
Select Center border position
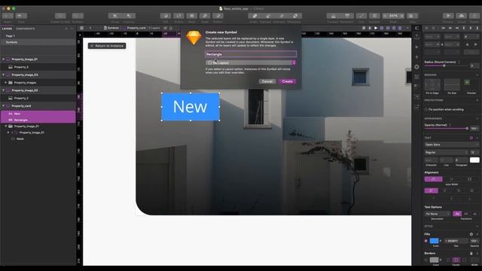point(456,260)
